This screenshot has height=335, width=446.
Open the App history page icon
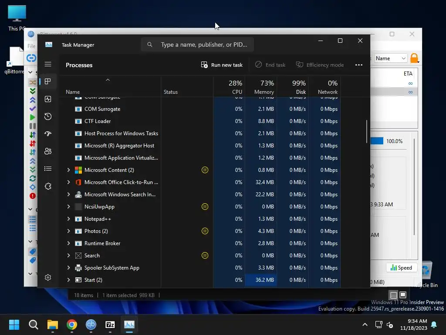coord(48,116)
